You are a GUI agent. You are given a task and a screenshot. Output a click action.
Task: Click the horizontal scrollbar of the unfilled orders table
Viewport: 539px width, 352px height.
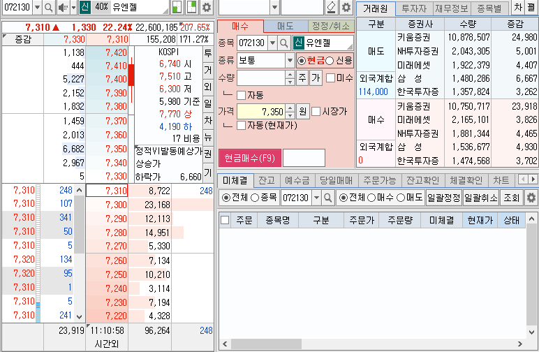pos(267,344)
